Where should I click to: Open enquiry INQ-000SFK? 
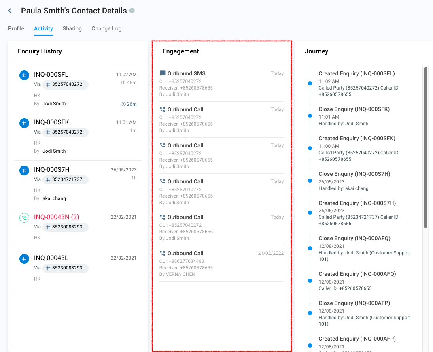[51, 122]
